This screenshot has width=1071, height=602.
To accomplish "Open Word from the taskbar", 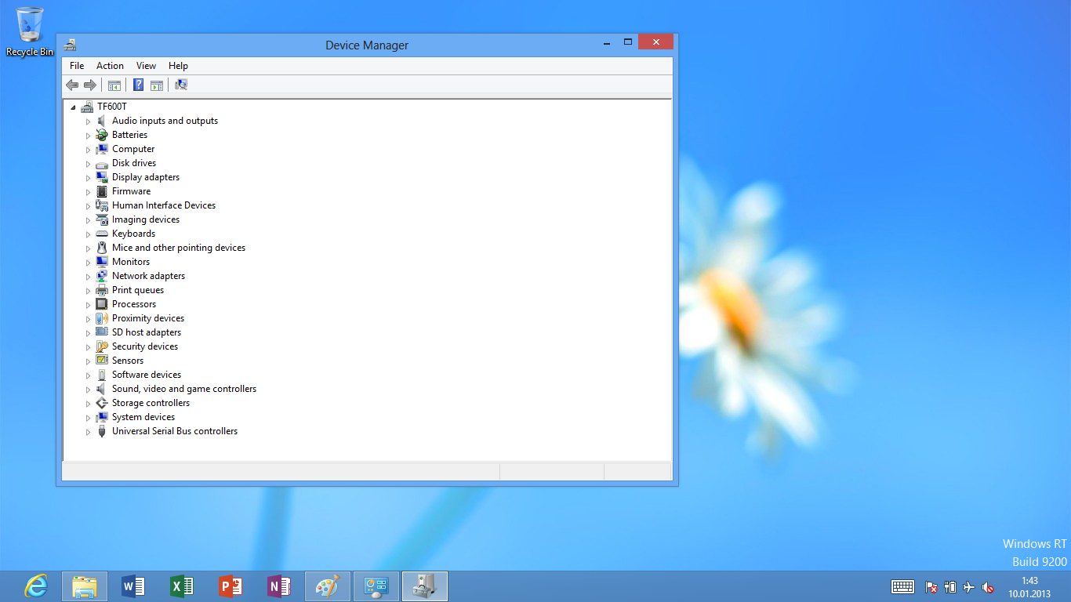I will [x=133, y=586].
